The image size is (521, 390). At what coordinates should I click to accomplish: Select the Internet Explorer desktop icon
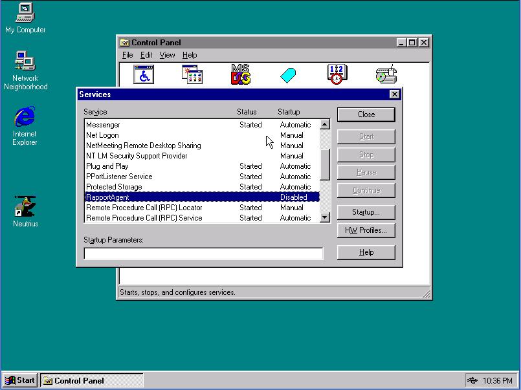pyautogui.click(x=25, y=126)
